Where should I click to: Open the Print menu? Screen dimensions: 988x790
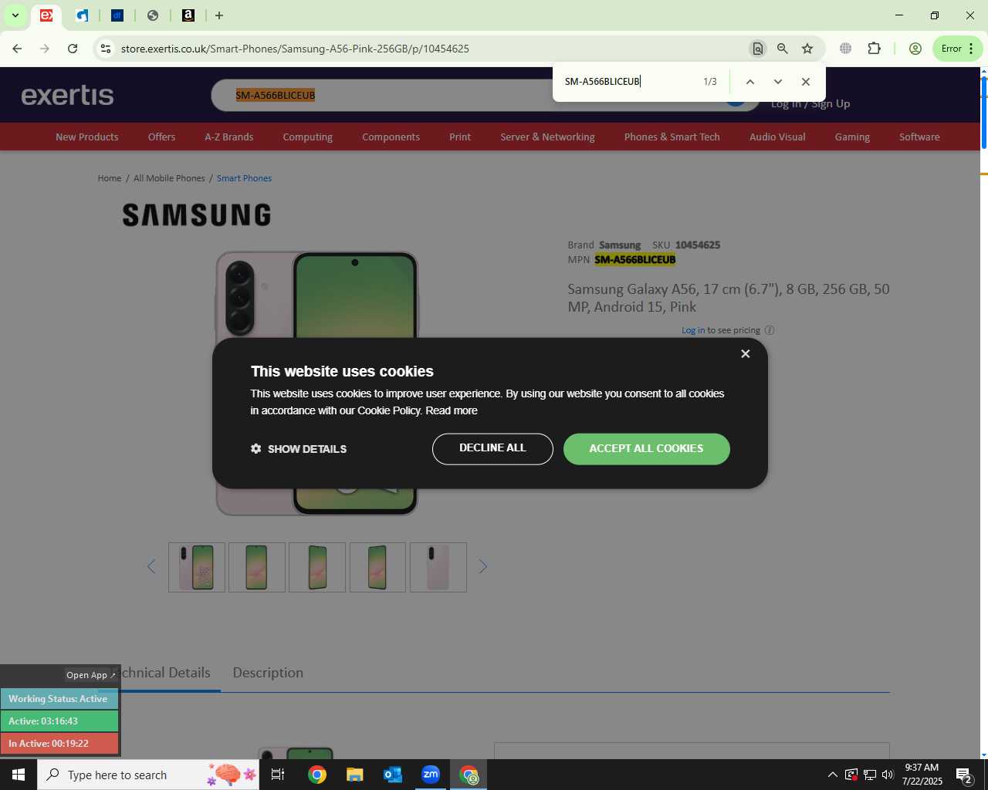[460, 137]
